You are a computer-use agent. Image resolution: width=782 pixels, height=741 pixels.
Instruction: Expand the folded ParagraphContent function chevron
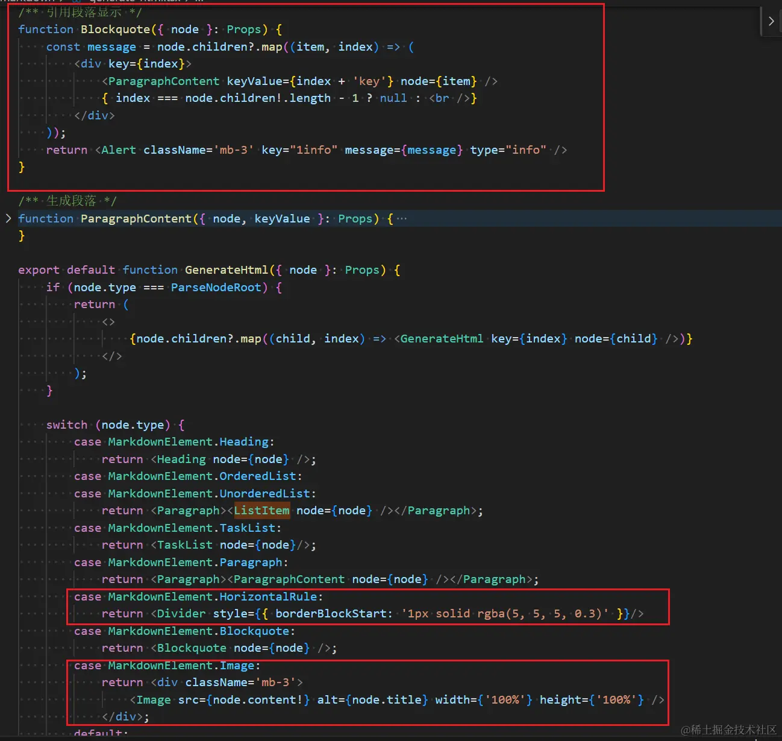(x=8, y=218)
